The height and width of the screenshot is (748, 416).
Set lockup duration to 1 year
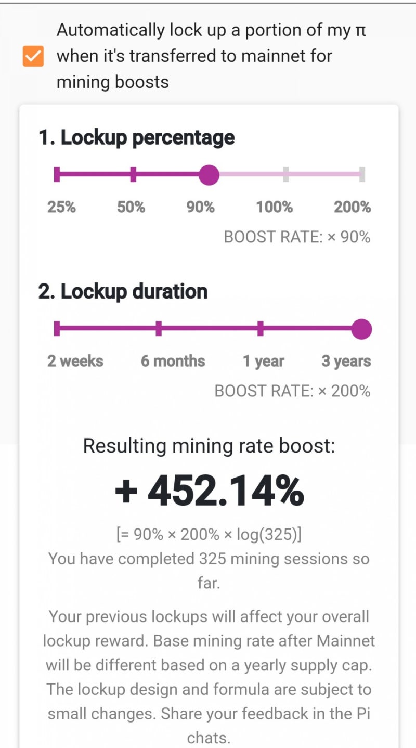pos(261,329)
